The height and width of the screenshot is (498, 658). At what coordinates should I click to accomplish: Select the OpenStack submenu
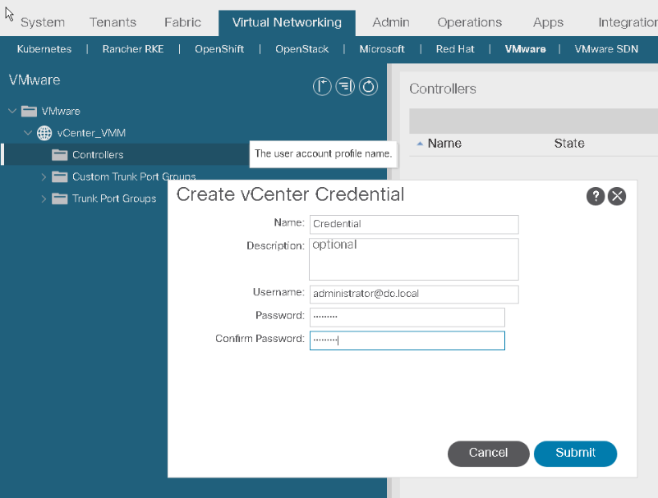[302, 49]
